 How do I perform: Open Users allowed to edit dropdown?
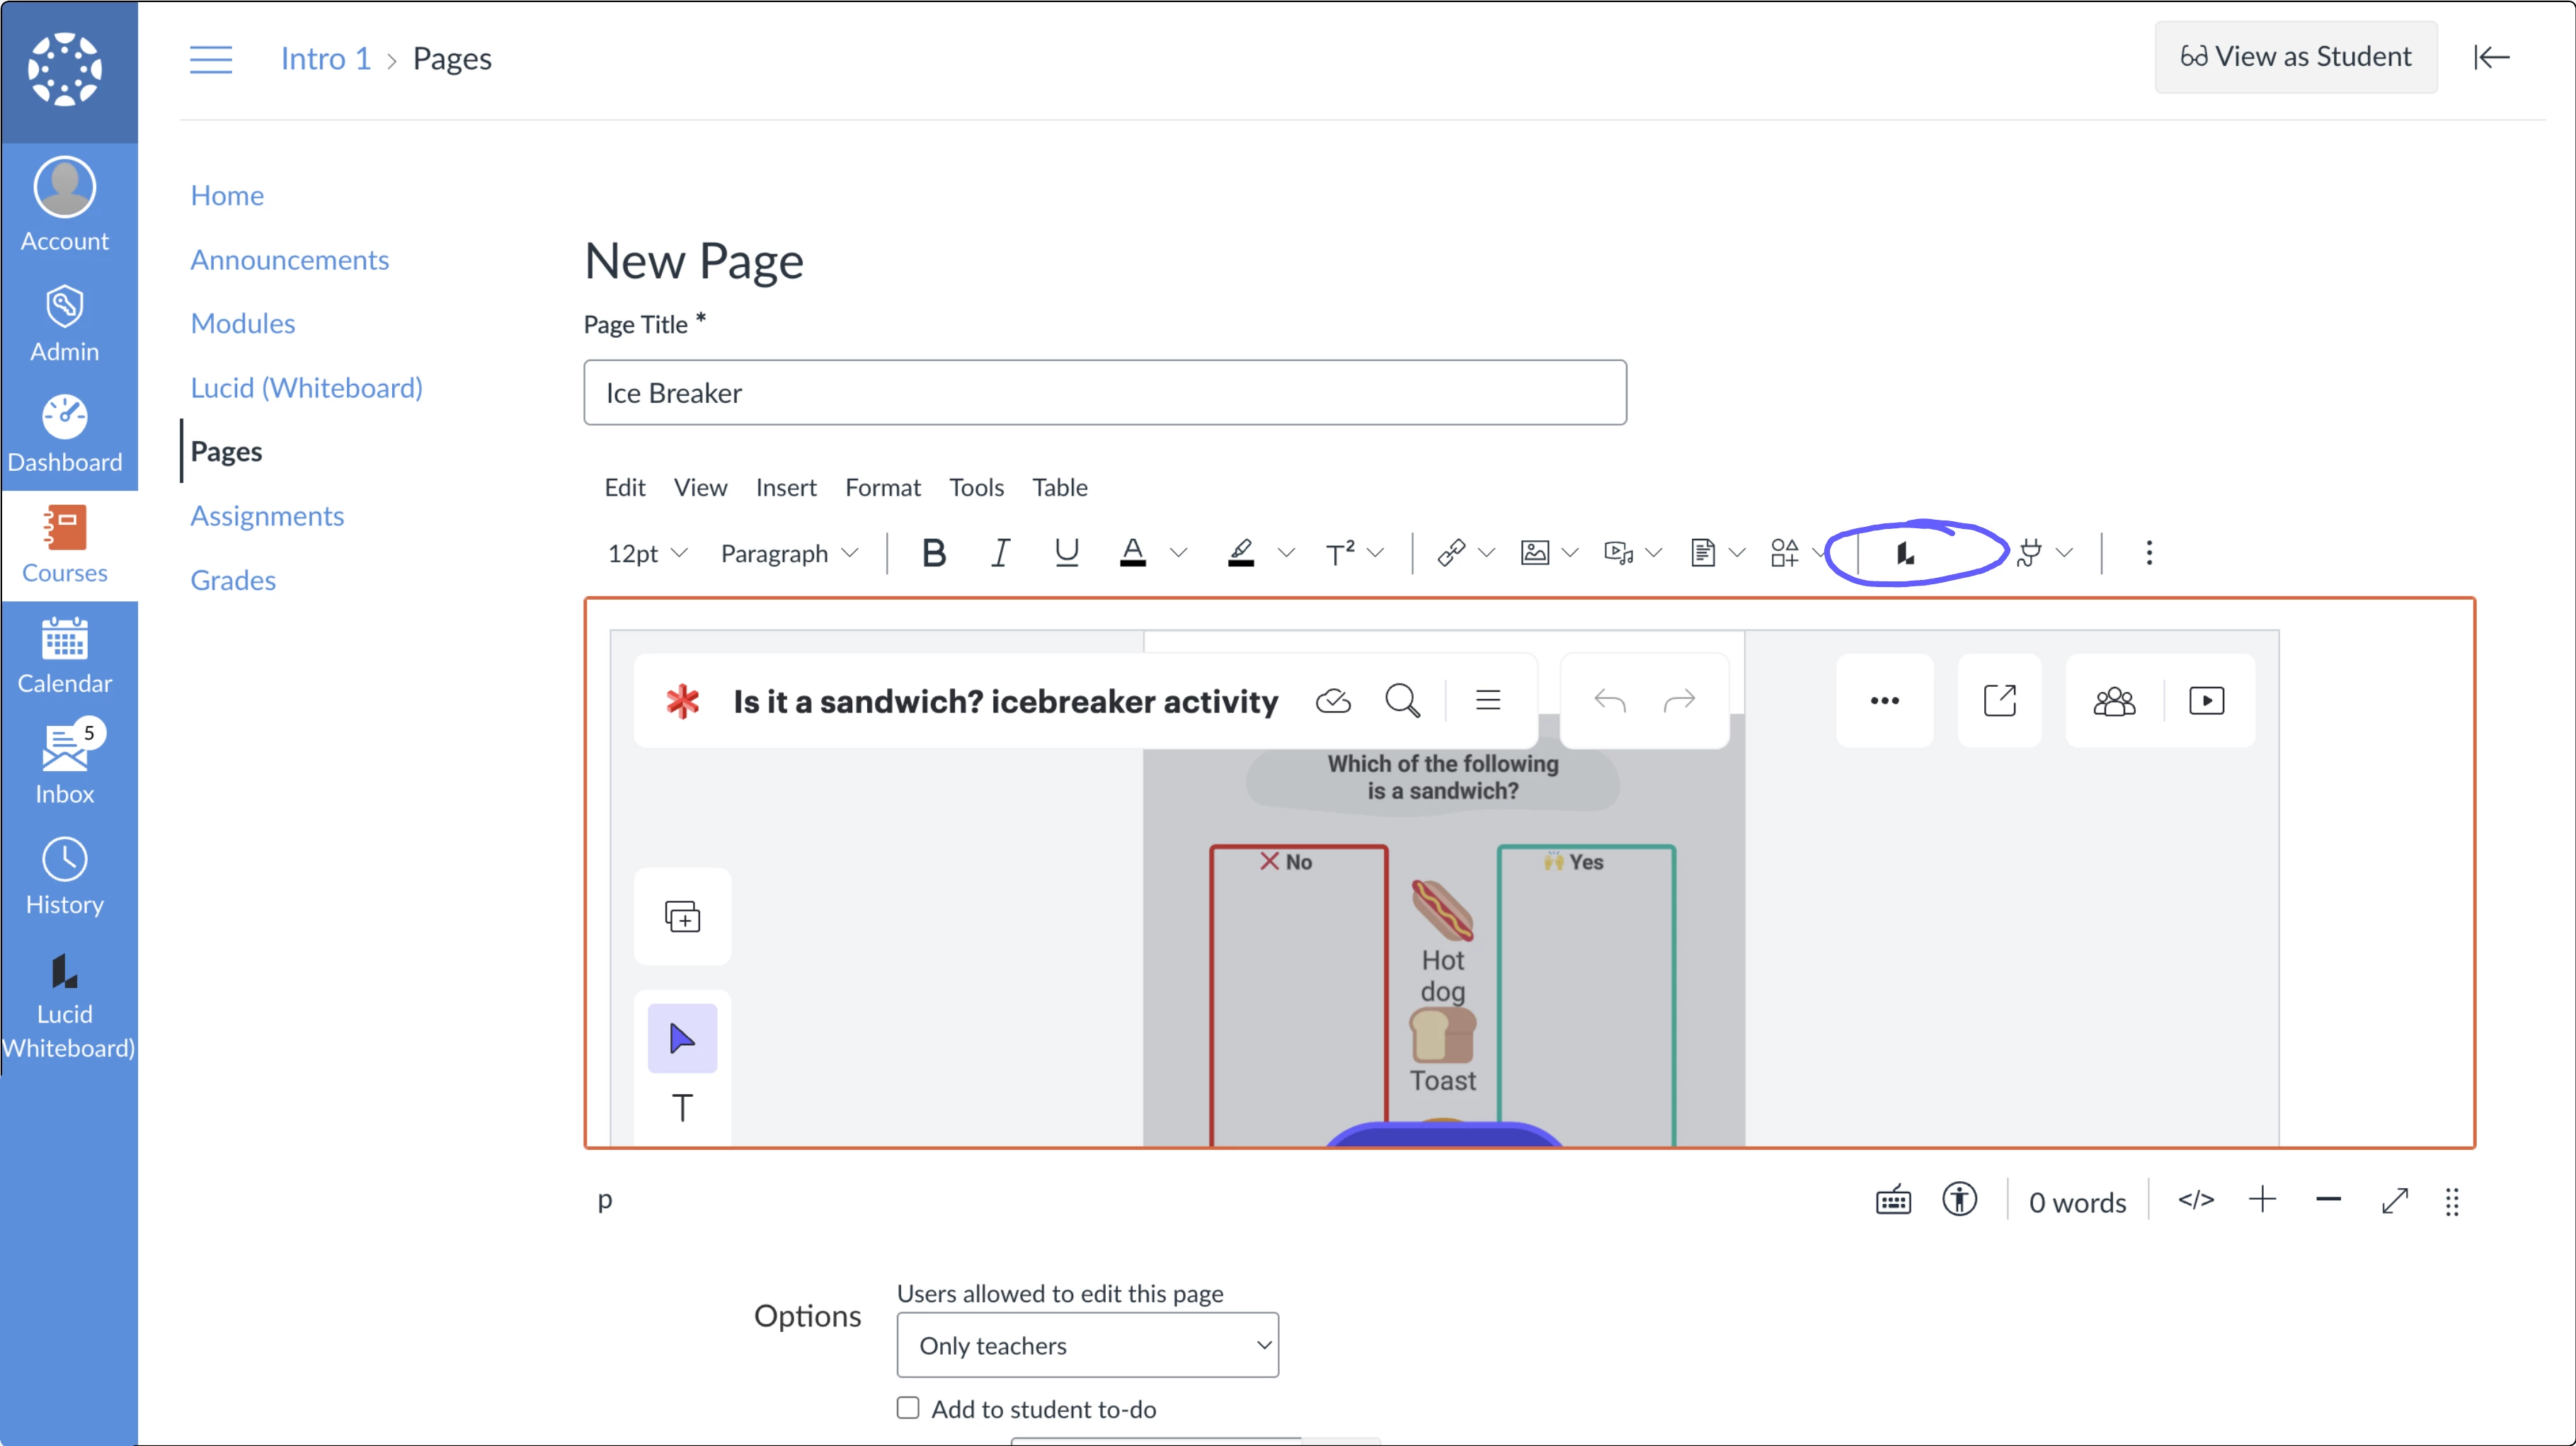click(1087, 1345)
